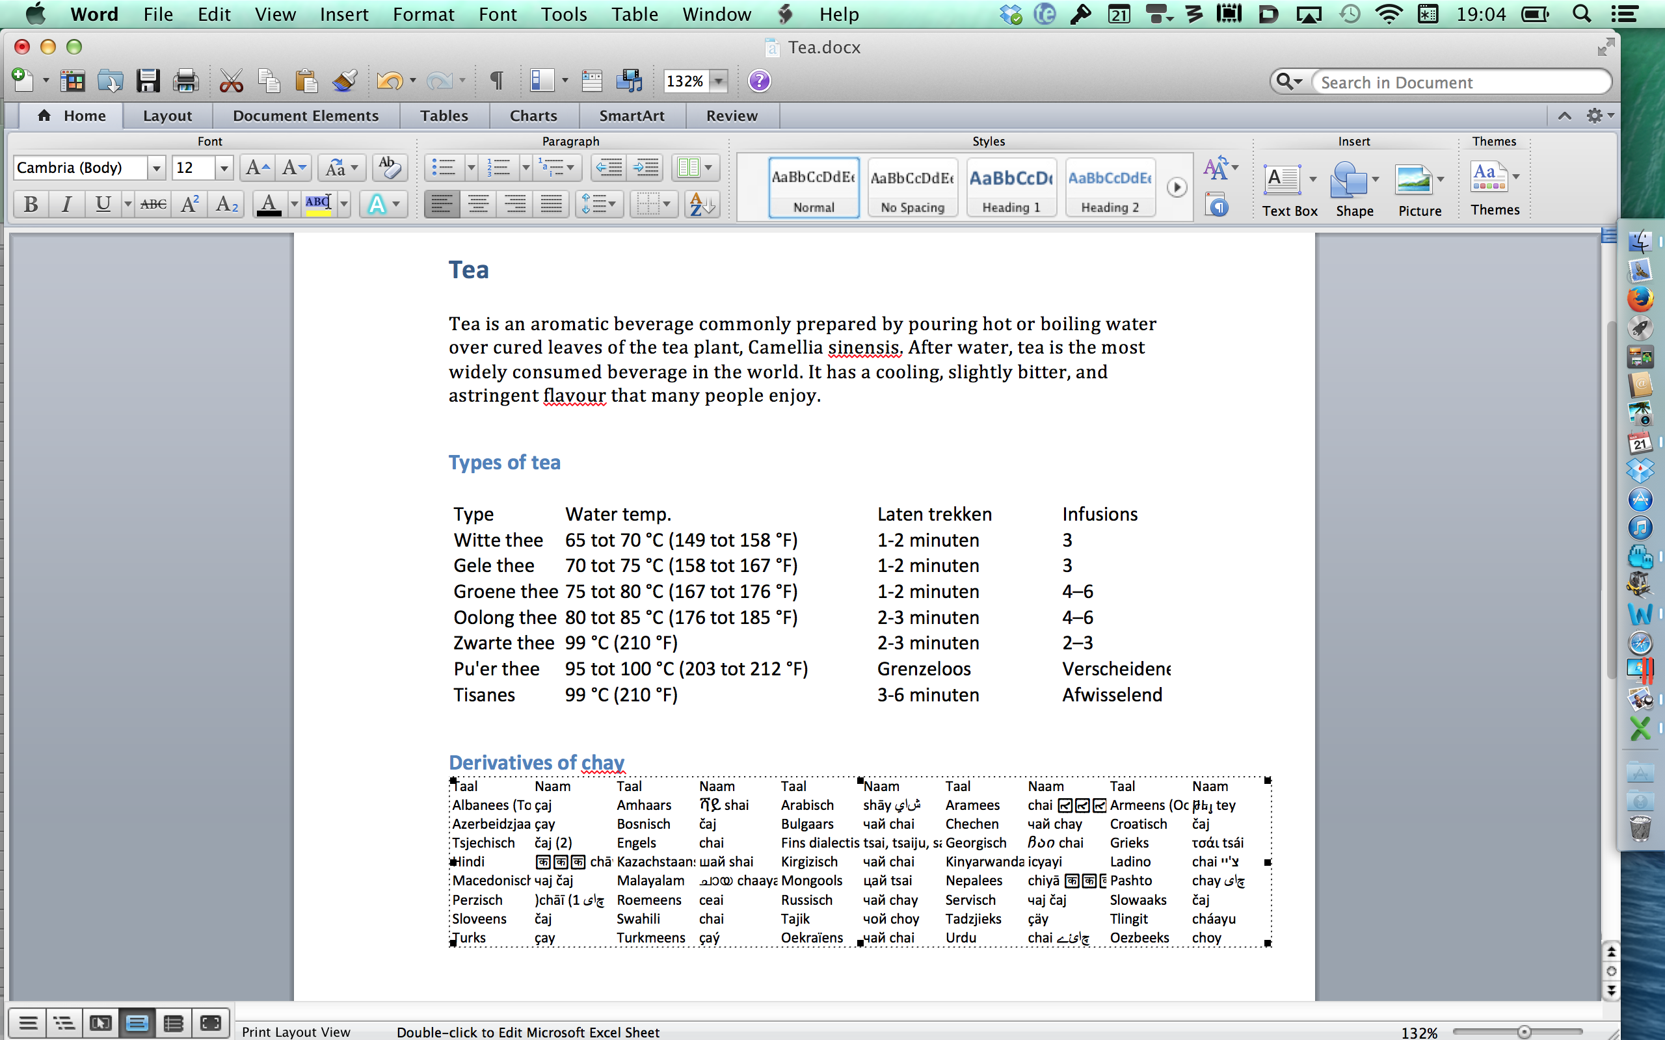
Task: Toggle show paragraph marks button
Action: pyautogui.click(x=496, y=81)
